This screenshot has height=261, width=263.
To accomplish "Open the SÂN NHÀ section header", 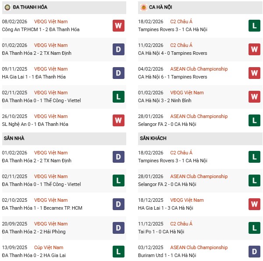I will (15, 138).
